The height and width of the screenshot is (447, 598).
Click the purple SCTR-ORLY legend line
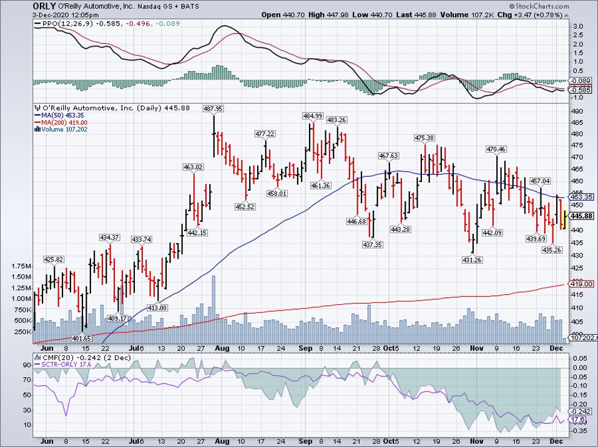point(37,364)
